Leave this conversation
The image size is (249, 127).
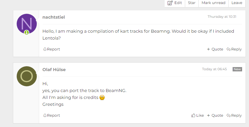tap(237, 3)
